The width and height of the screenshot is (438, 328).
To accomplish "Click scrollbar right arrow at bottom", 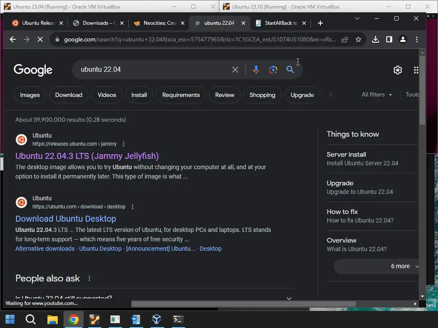I will [415, 304].
